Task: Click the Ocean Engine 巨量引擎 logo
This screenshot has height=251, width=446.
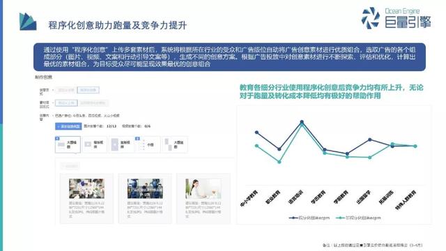Action: 397,18
